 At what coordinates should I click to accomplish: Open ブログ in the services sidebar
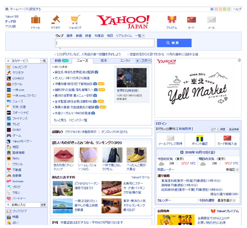click(x=16, y=187)
